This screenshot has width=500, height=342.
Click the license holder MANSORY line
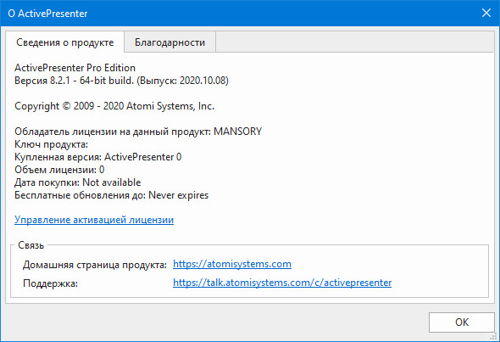tap(138, 132)
